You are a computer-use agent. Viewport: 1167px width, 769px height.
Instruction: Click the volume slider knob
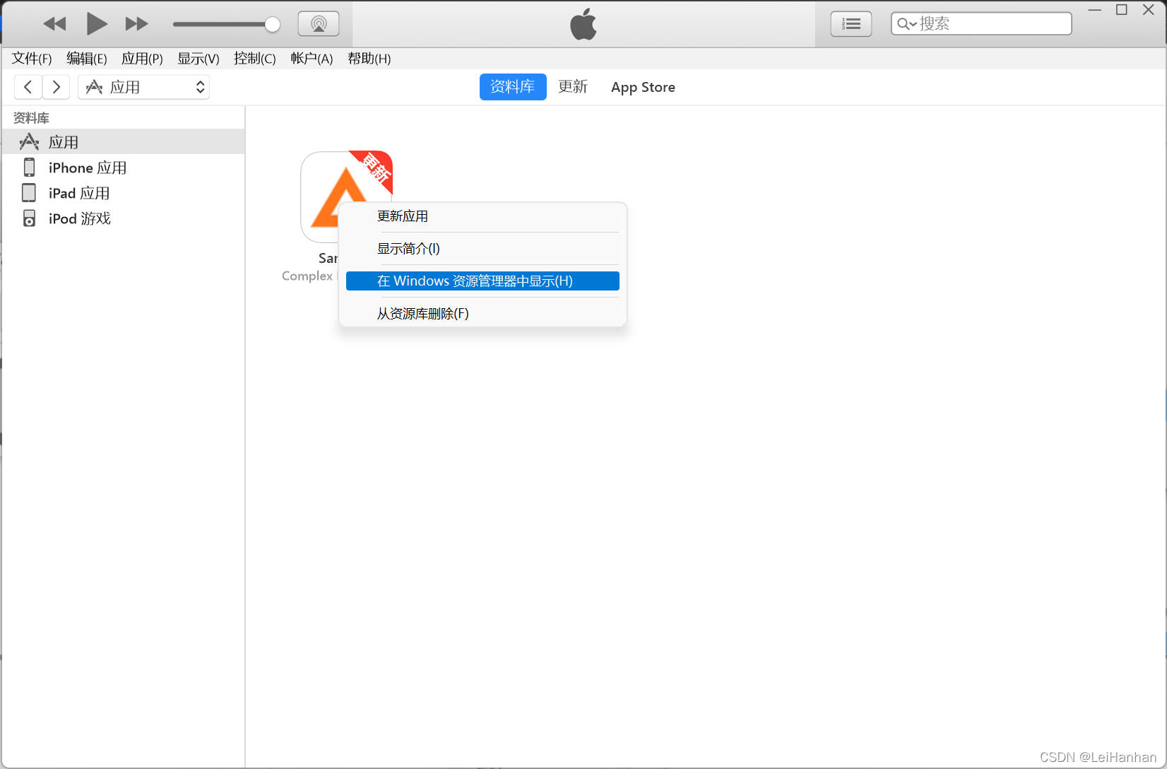(x=272, y=25)
